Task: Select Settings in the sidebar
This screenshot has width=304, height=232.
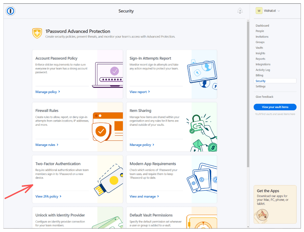Action: tap(261, 86)
